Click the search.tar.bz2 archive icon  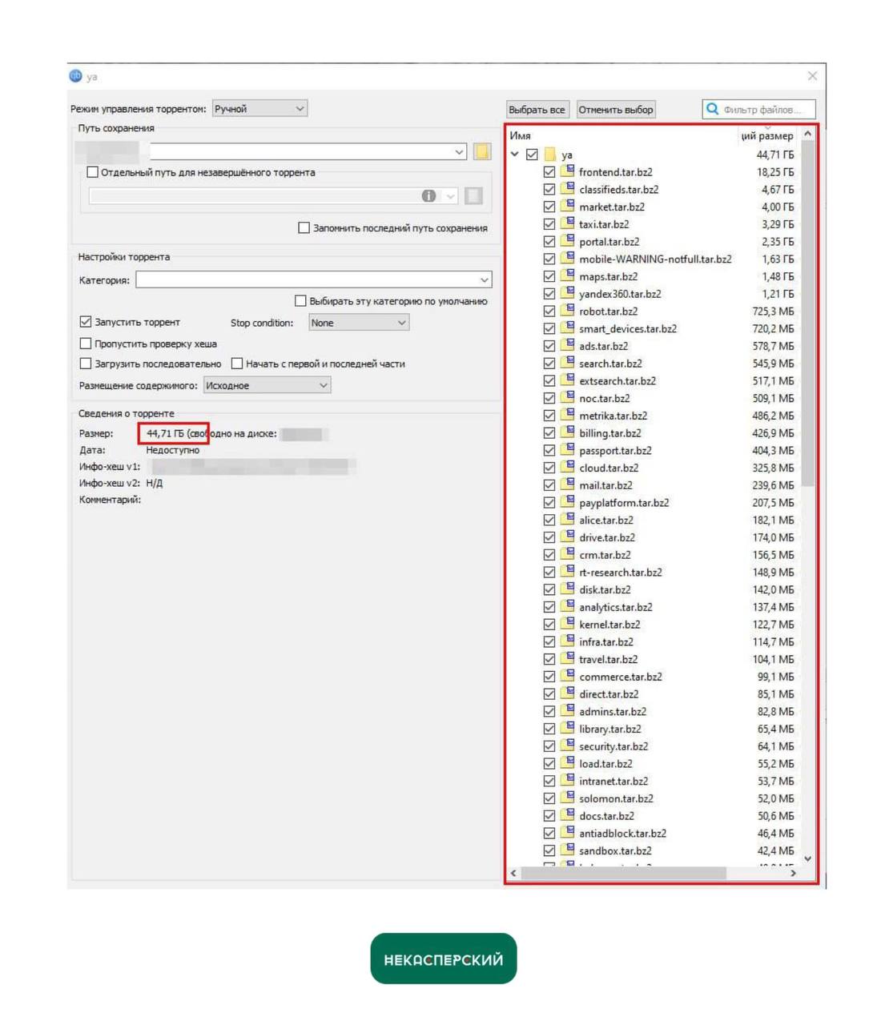point(568,363)
